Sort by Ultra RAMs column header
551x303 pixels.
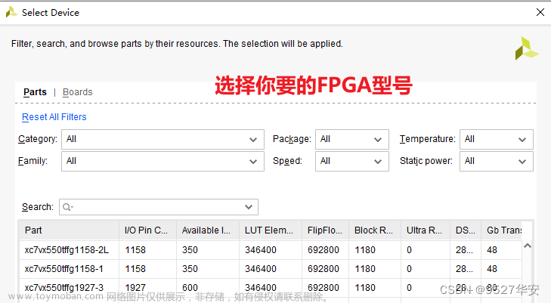point(426,230)
